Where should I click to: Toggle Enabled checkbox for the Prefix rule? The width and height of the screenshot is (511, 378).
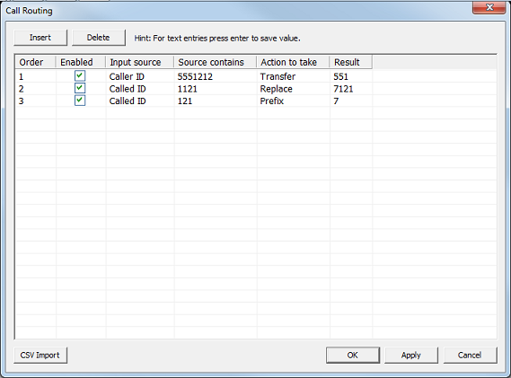pos(80,101)
